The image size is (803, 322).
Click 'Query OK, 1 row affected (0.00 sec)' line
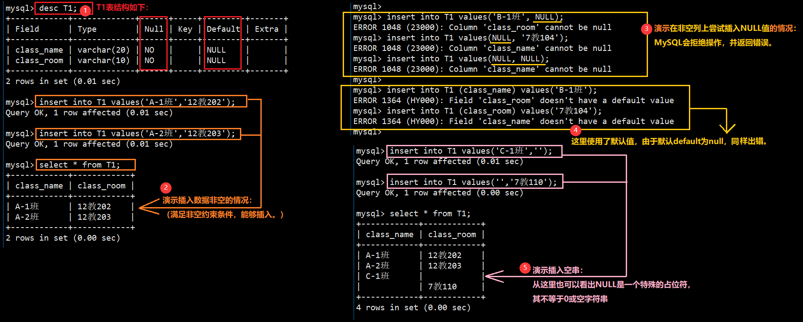click(x=439, y=193)
